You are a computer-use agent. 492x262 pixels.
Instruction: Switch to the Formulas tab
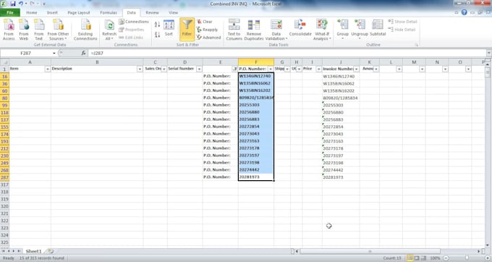[x=109, y=12]
